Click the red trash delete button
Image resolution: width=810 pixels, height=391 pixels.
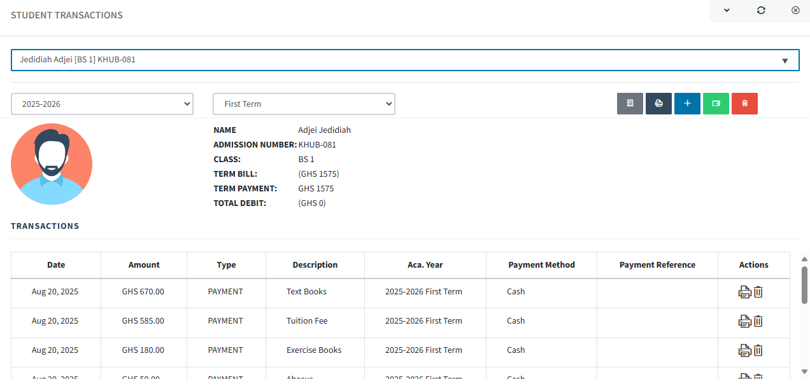pos(744,104)
